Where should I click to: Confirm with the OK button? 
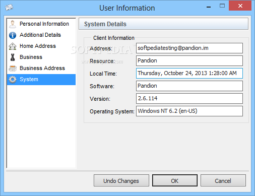click(x=175, y=180)
